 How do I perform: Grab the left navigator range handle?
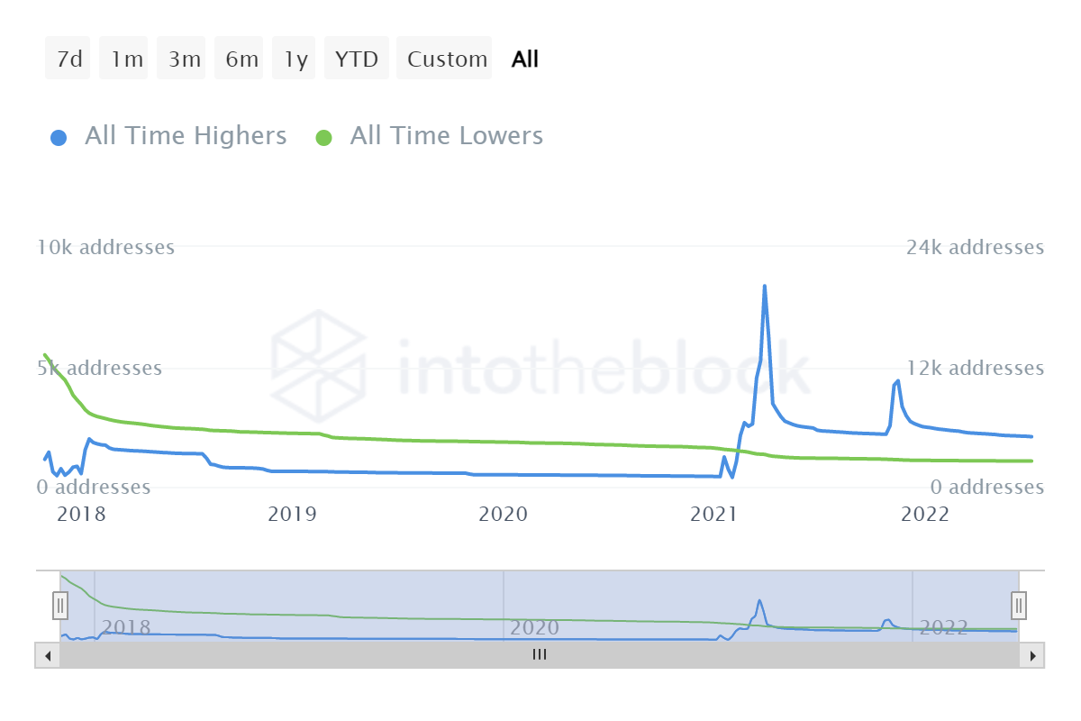(60, 603)
